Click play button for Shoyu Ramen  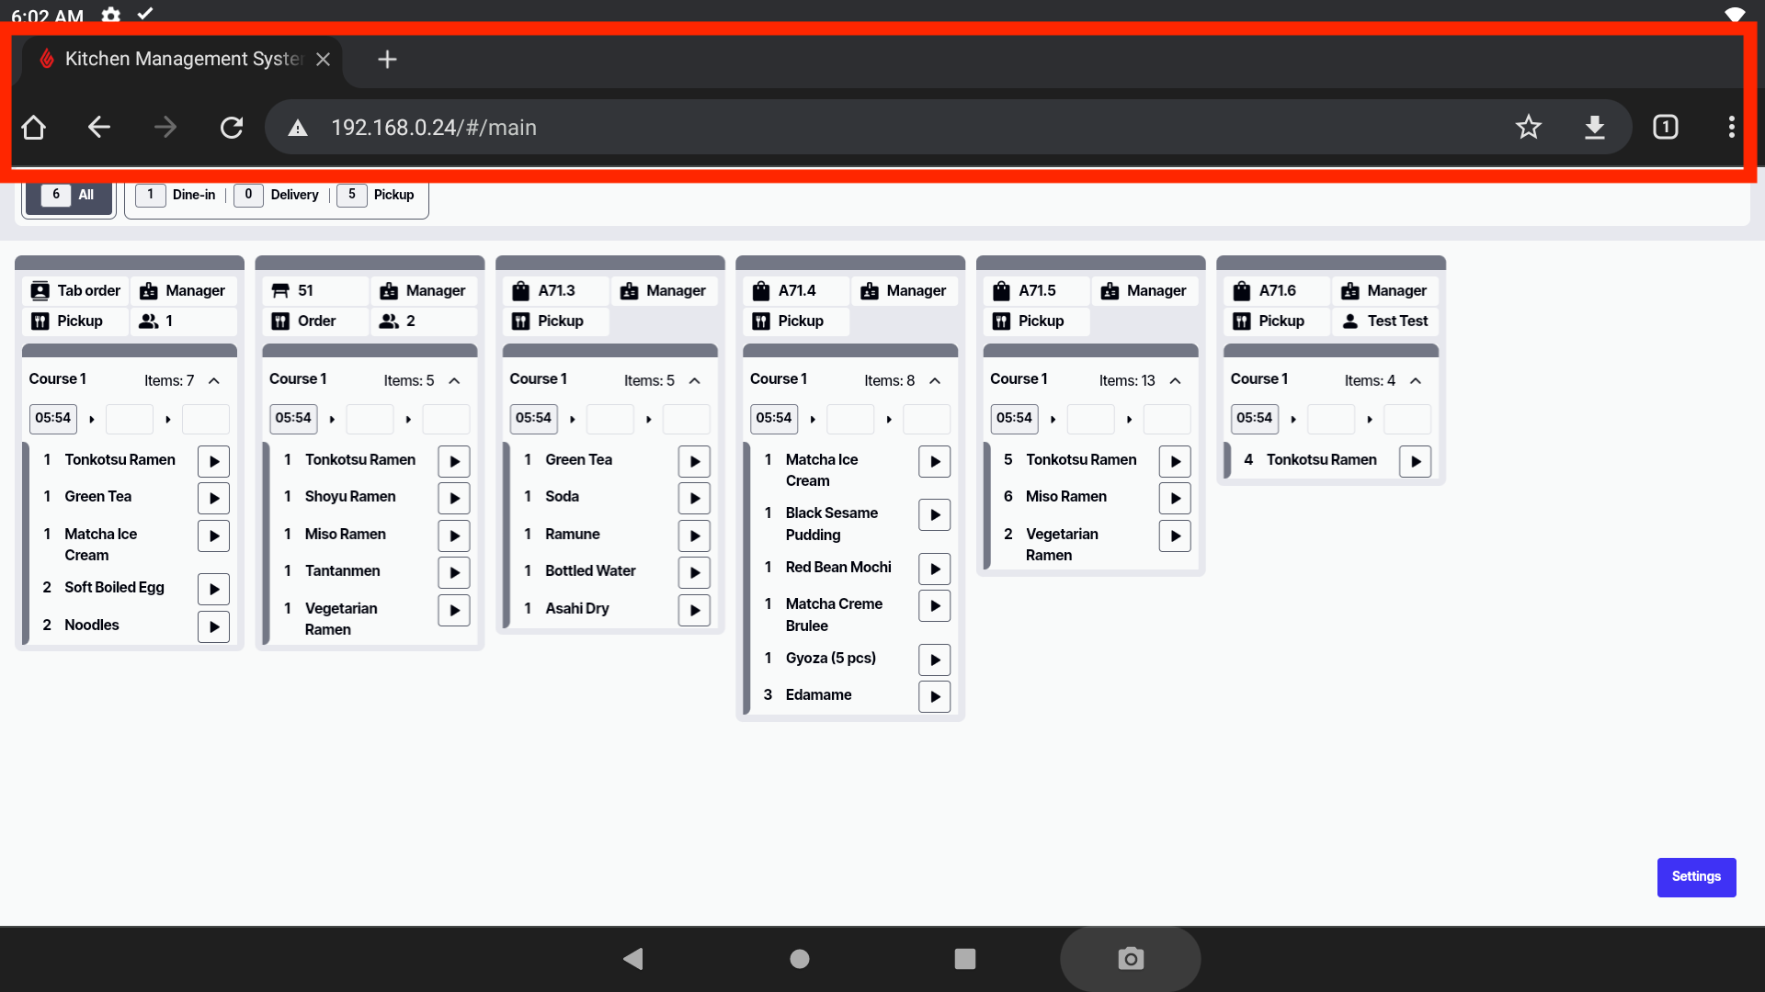[x=454, y=498]
